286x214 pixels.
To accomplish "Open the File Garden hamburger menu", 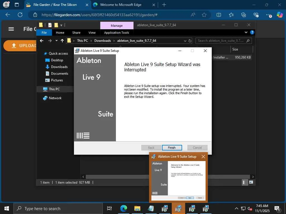I will click(11, 29).
